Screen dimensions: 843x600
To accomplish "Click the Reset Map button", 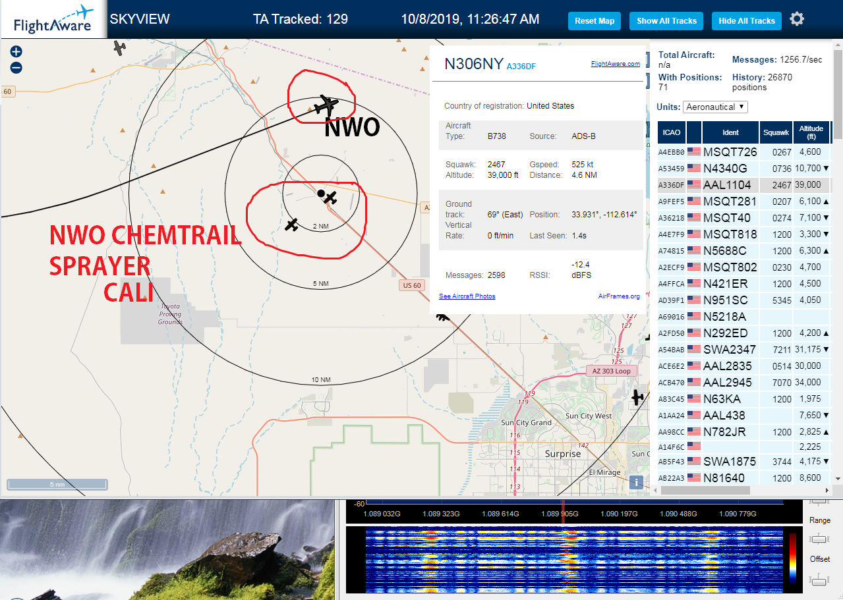I will [595, 21].
